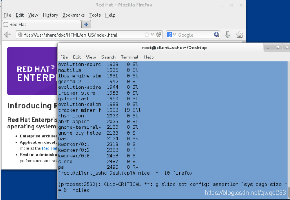
Task: Click PID 2496 of ps row
Action: pos(113,167)
